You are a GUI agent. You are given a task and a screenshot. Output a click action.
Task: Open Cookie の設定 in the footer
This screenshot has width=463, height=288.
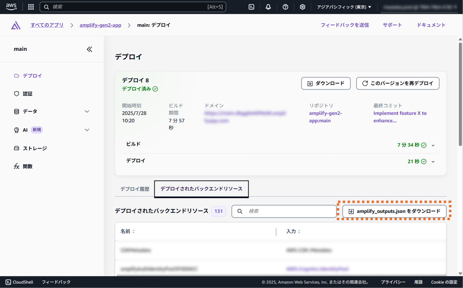[444, 282]
